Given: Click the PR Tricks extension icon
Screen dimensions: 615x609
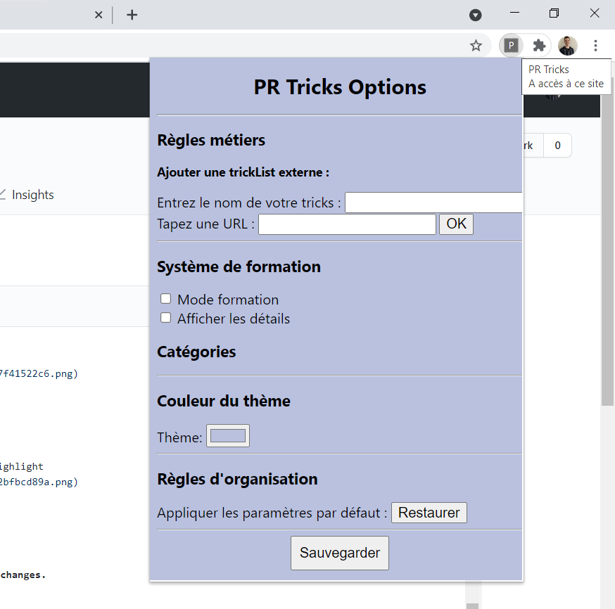Looking at the screenshot, I should (x=511, y=45).
